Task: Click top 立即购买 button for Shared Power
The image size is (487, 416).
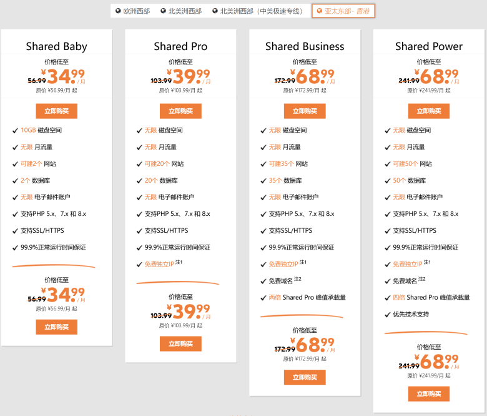Action: [x=428, y=111]
